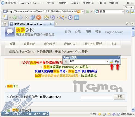Go to the 查看新帖 nav tab
135x117 pixels.
coord(29,44)
